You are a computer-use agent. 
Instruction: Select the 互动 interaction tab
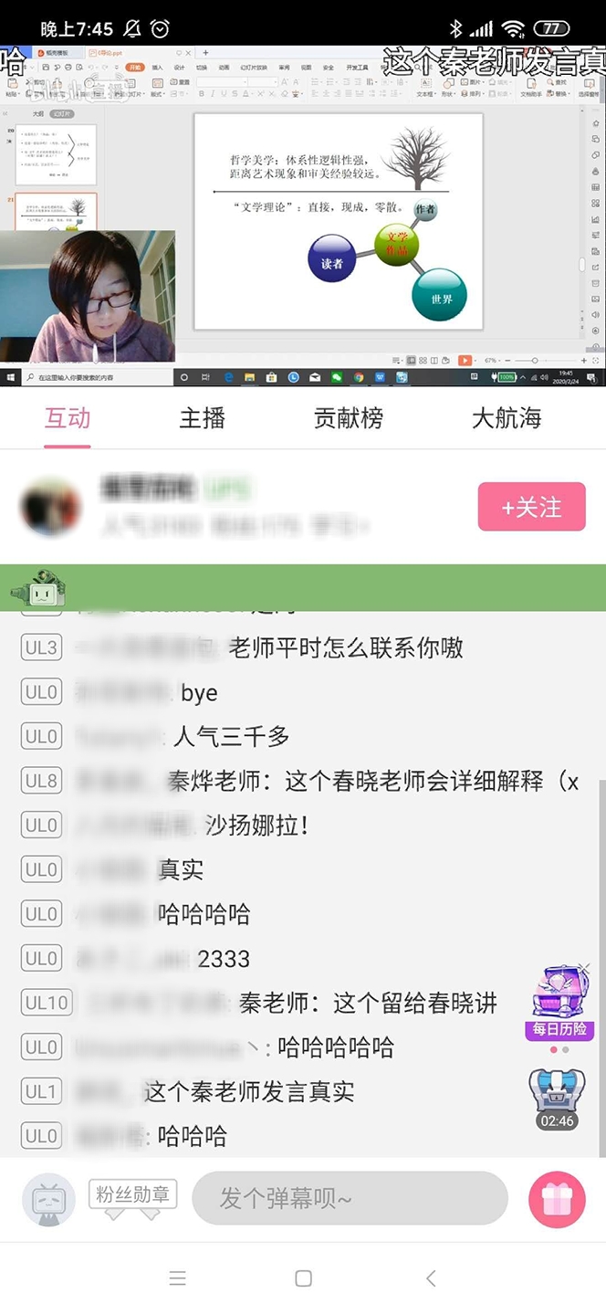click(x=68, y=418)
